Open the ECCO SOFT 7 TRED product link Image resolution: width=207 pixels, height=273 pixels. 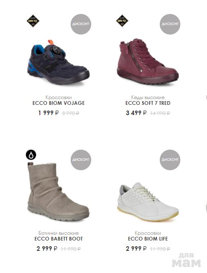click(x=148, y=103)
